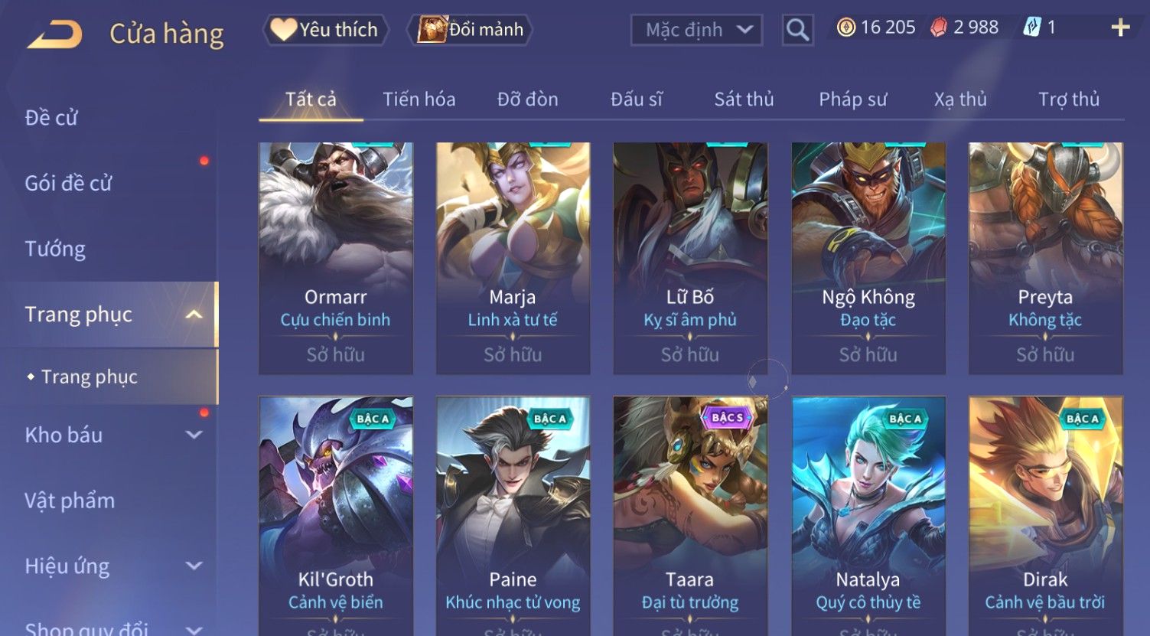Tap the red gem balance icon
Viewport: 1150px width, 636px height.
(x=939, y=28)
